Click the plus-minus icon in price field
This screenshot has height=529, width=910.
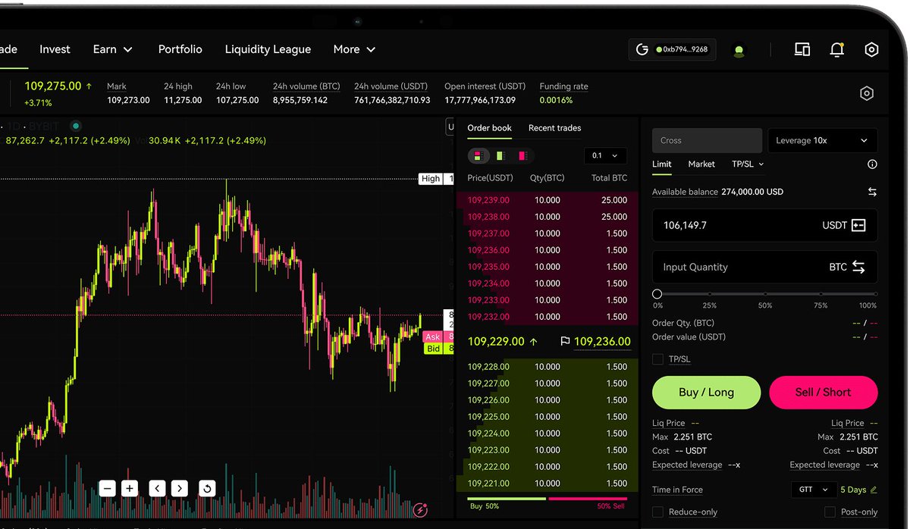pos(858,225)
